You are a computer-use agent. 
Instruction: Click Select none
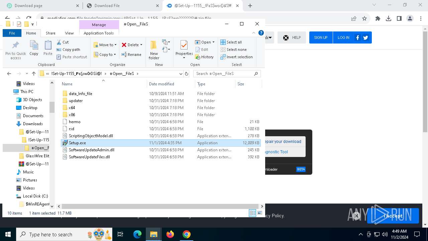(233, 50)
